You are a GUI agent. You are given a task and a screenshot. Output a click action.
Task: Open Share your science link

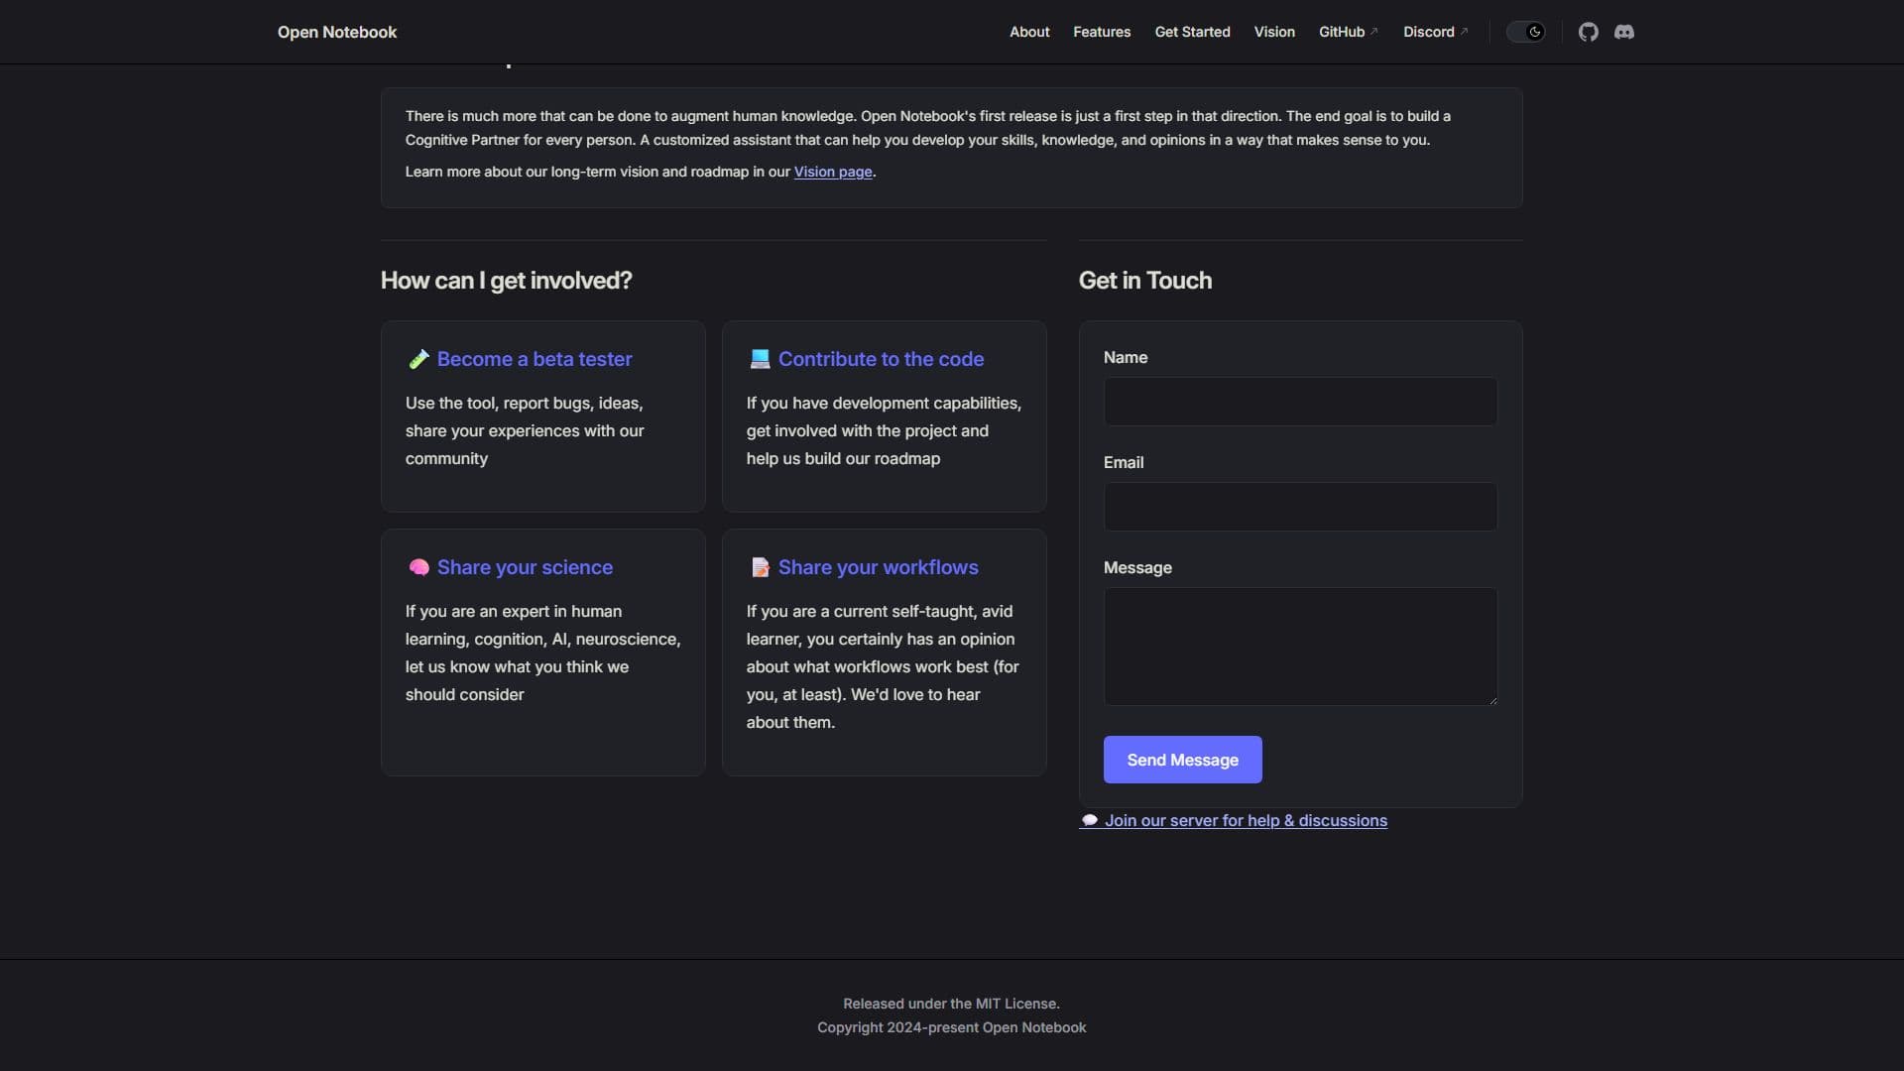coord(525,567)
